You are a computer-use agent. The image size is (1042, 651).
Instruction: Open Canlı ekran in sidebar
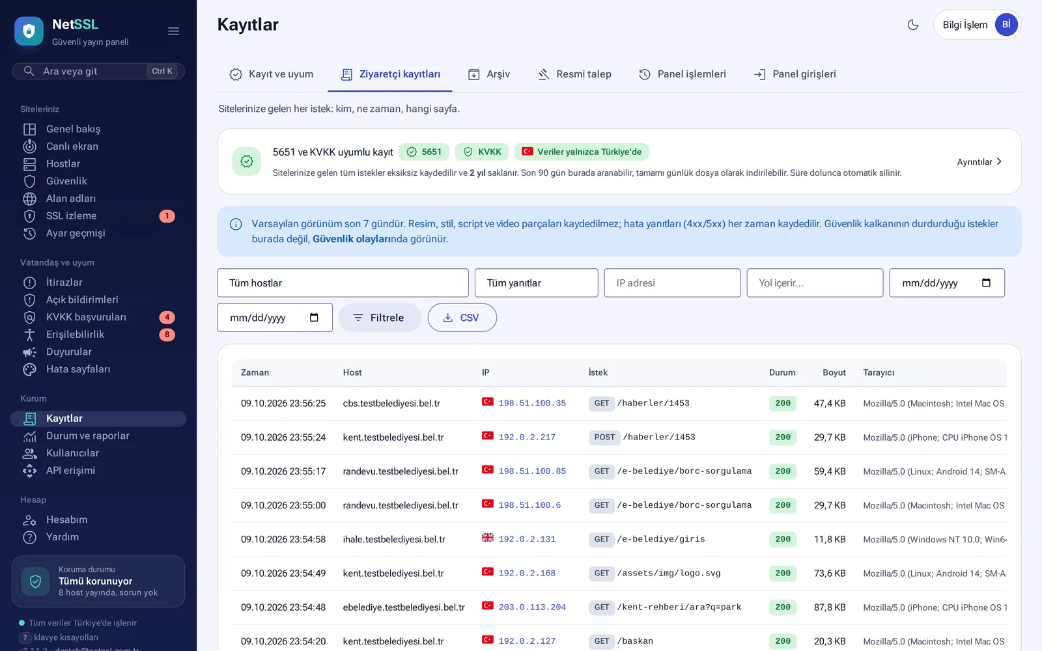pyautogui.click(x=98, y=146)
